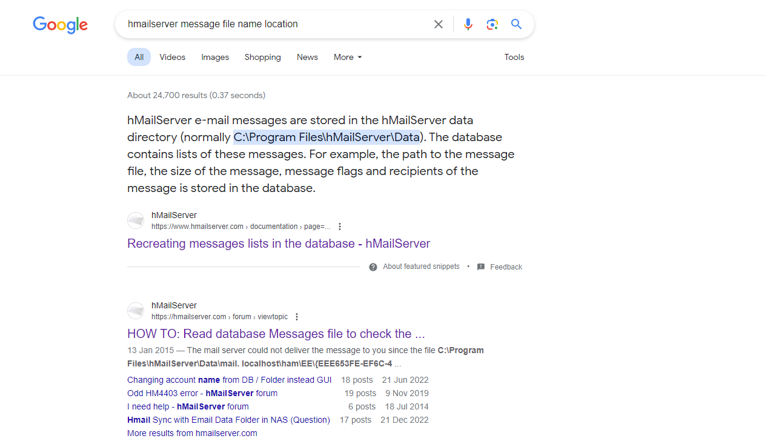This screenshot has height=447, width=765.
Task: Click the 18 posts count
Action: pos(357,380)
